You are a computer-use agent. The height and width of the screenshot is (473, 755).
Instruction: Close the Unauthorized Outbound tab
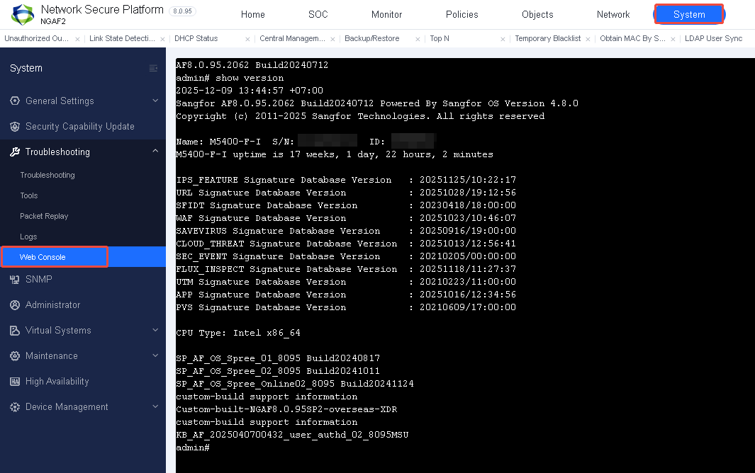[77, 39]
